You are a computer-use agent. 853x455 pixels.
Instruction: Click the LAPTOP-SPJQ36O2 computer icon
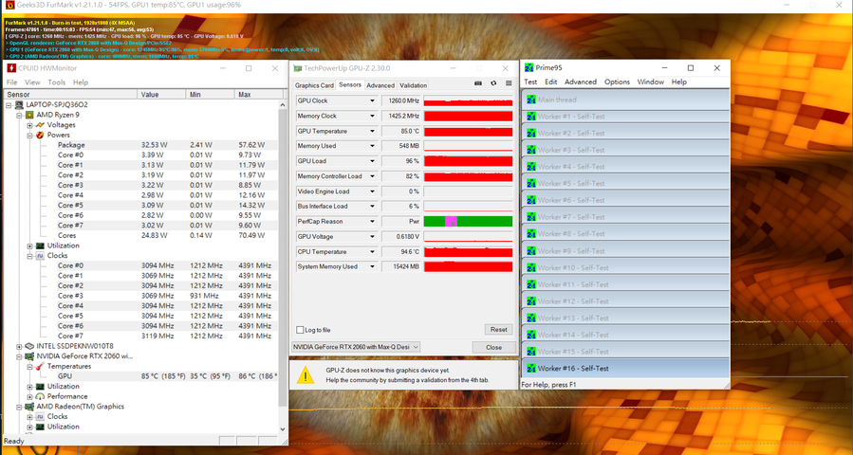[x=20, y=104]
